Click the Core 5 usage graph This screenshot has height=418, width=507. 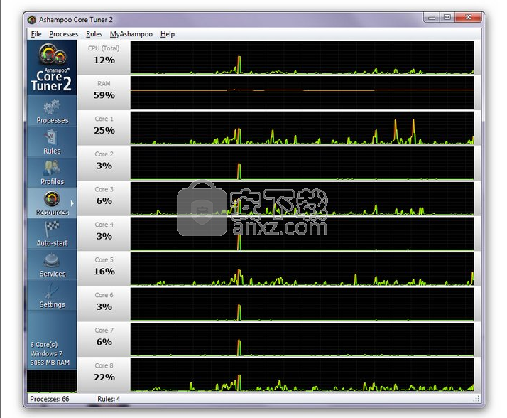302,269
